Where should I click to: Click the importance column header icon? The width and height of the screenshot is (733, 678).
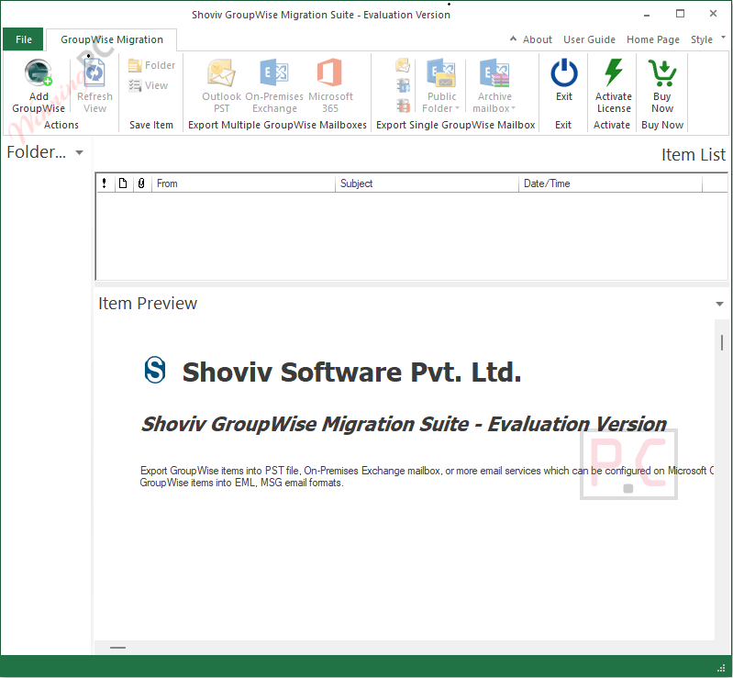pos(105,183)
